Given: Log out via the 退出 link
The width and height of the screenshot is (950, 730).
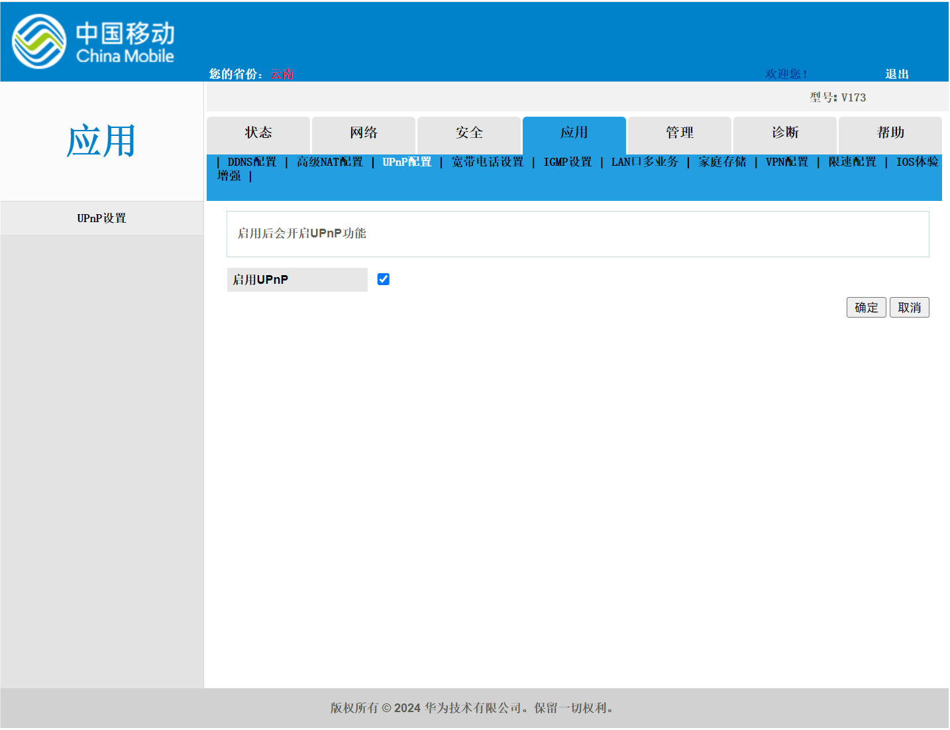Looking at the screenshot, I should (897, 74).
